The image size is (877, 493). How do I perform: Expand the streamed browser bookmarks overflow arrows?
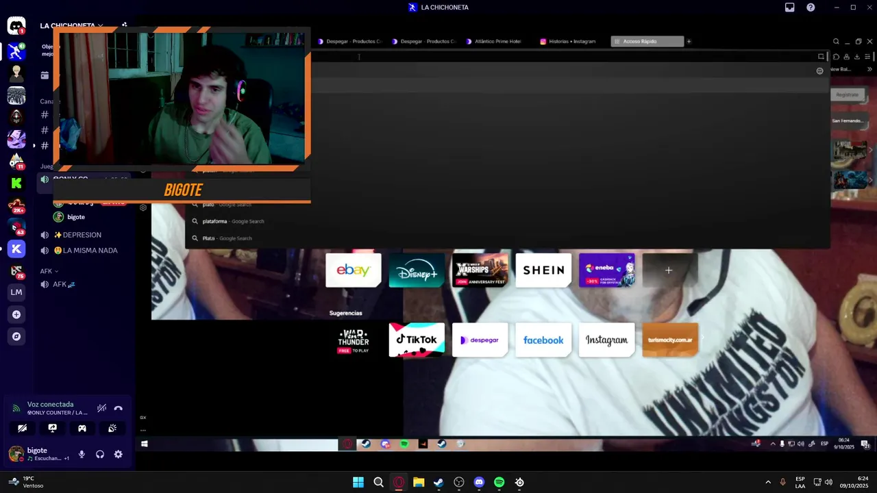coord(870,69)
